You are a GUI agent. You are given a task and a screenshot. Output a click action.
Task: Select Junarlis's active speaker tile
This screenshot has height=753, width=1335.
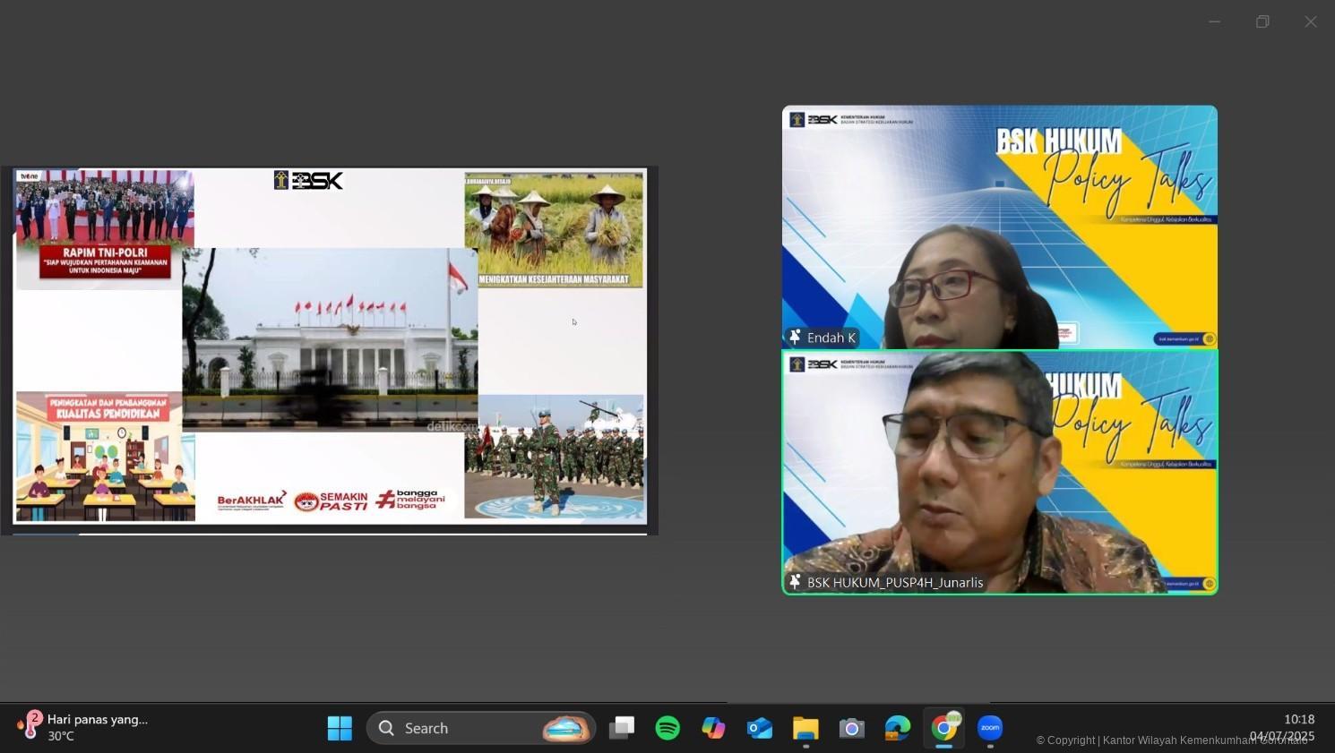click(x=999, y=472)
